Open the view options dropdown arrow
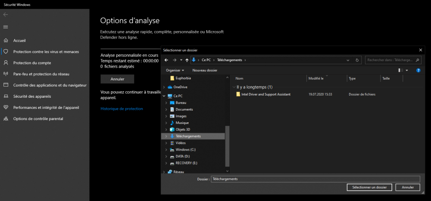 tap(407, 70)
